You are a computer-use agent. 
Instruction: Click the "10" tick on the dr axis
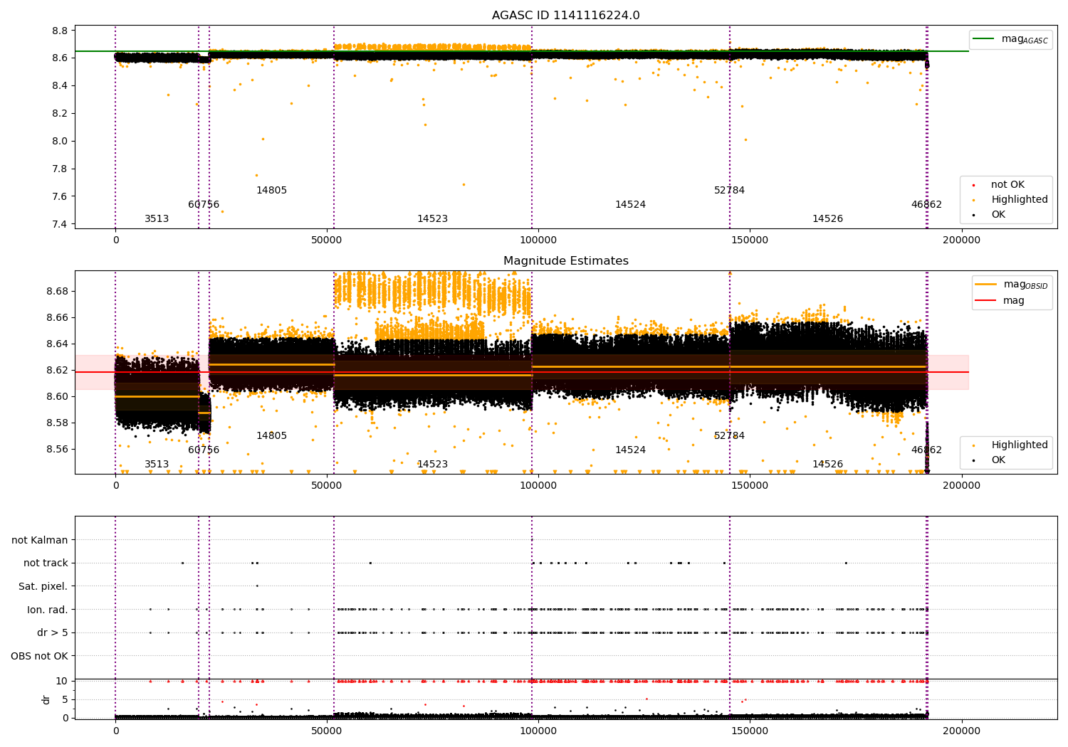tap(62, 682)
